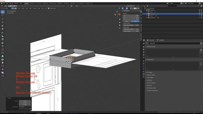Hide Cube.001 with its eye icon
203x114 pixels.
[201, 14]
